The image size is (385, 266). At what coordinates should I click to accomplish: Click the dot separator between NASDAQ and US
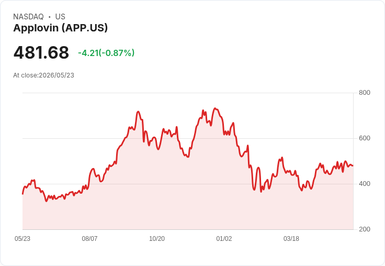50,17
